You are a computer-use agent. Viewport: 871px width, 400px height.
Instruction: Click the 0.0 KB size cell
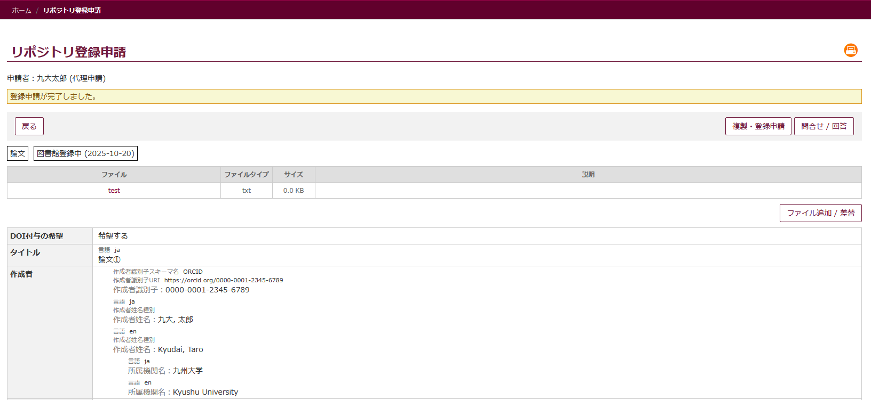[x=294, y=191]
